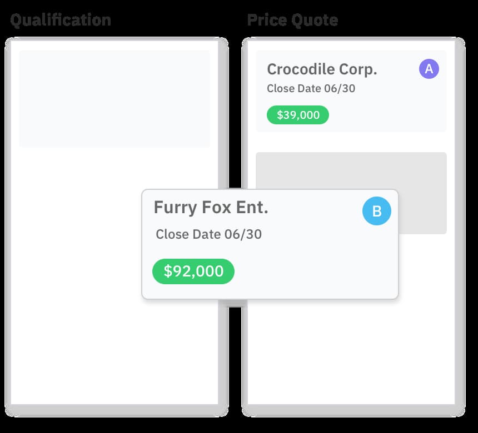Viewport: 478px width, 433px height.
Task: Open the Furry Fox Ent. deal title
Action: click(211, 208)
